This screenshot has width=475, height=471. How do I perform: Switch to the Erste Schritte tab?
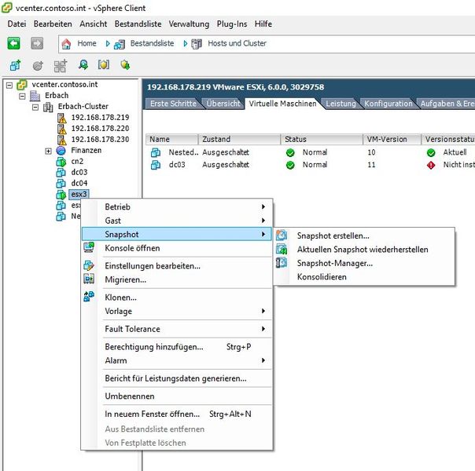(173, 104)
